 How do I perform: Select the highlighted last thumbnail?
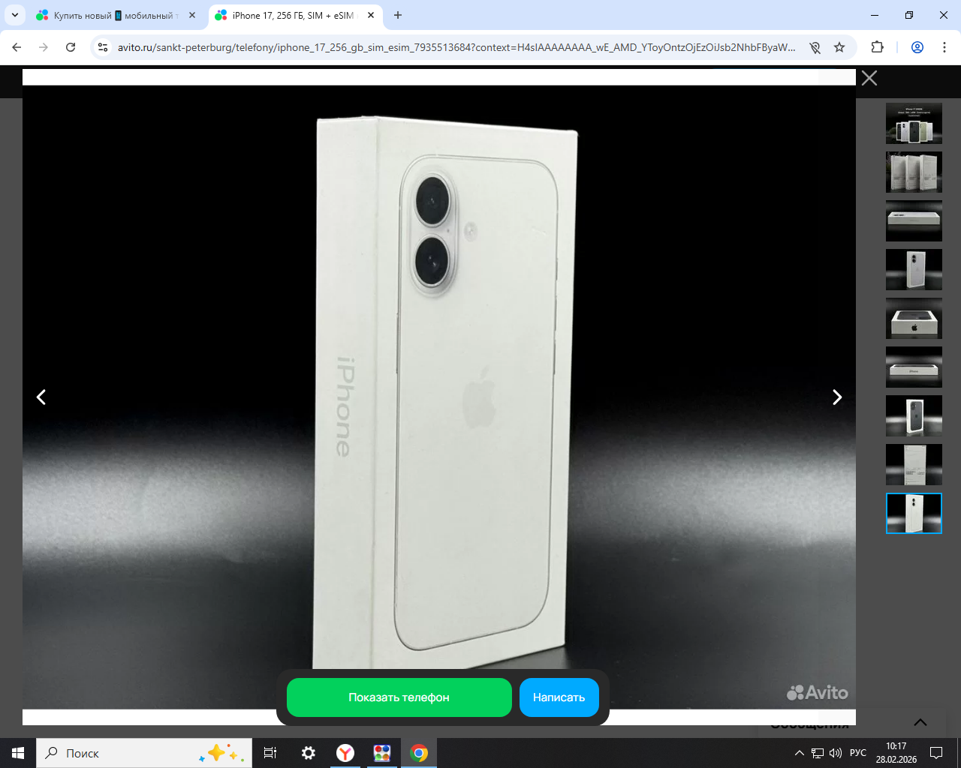914,513
